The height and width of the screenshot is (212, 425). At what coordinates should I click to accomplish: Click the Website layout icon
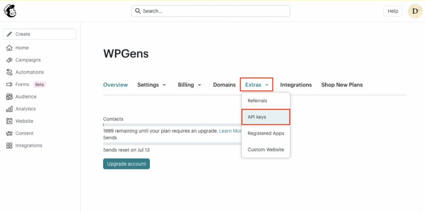(9, 121)
